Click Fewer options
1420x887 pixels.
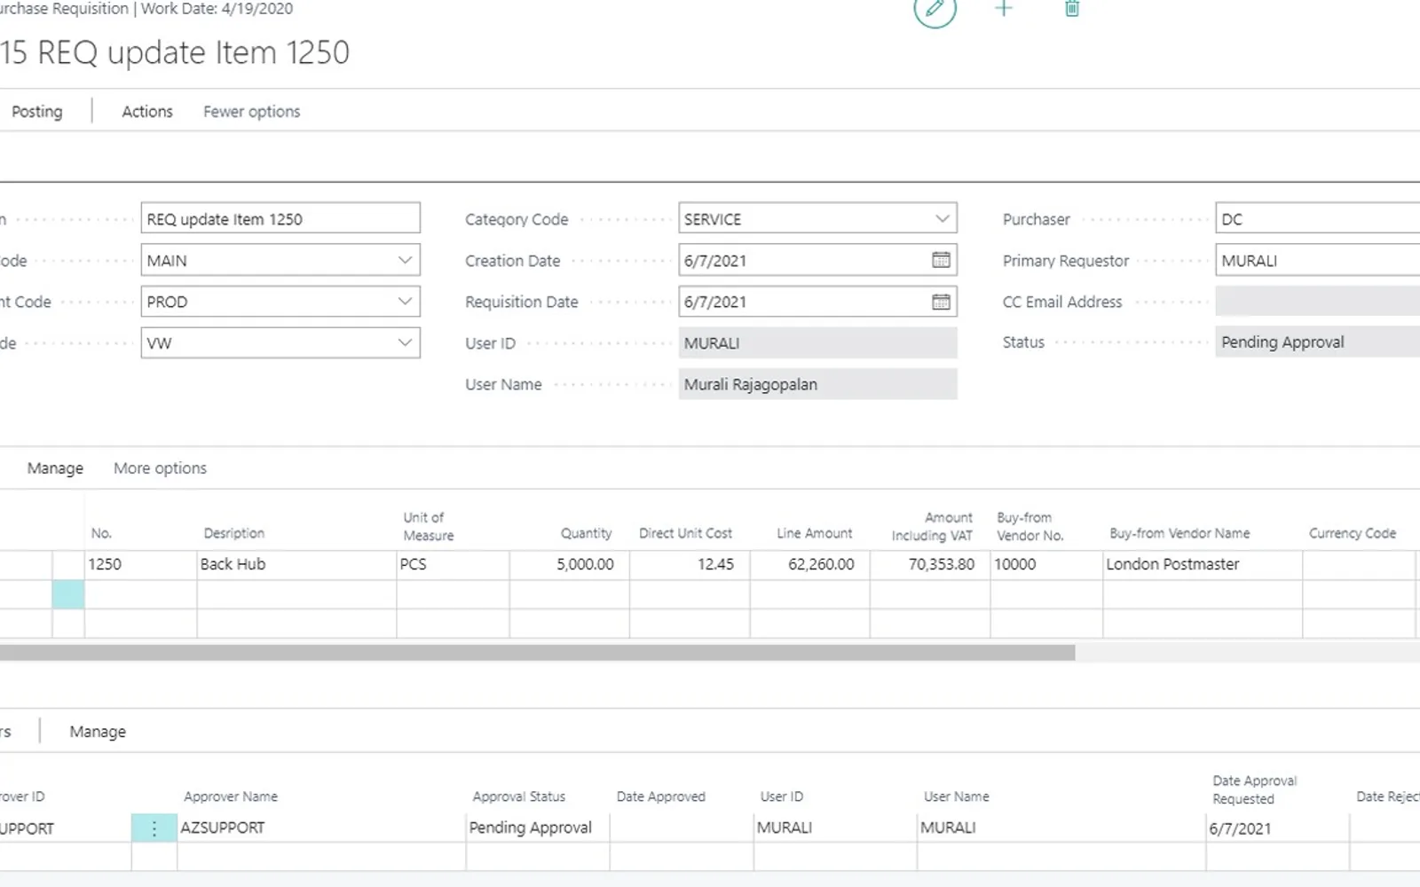click(252, 112)
